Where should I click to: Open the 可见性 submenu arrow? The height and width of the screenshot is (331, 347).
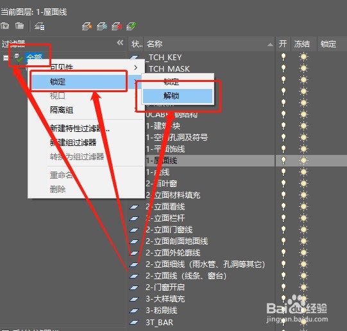click(x=136, y=68)
